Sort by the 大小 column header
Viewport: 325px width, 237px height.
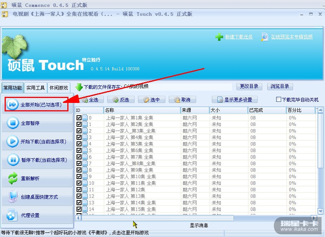pos(228,110)
